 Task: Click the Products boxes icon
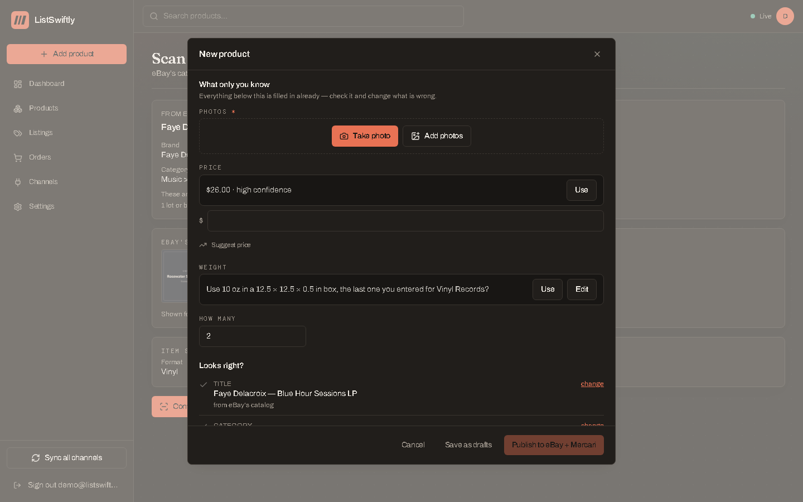coord(18,109)
